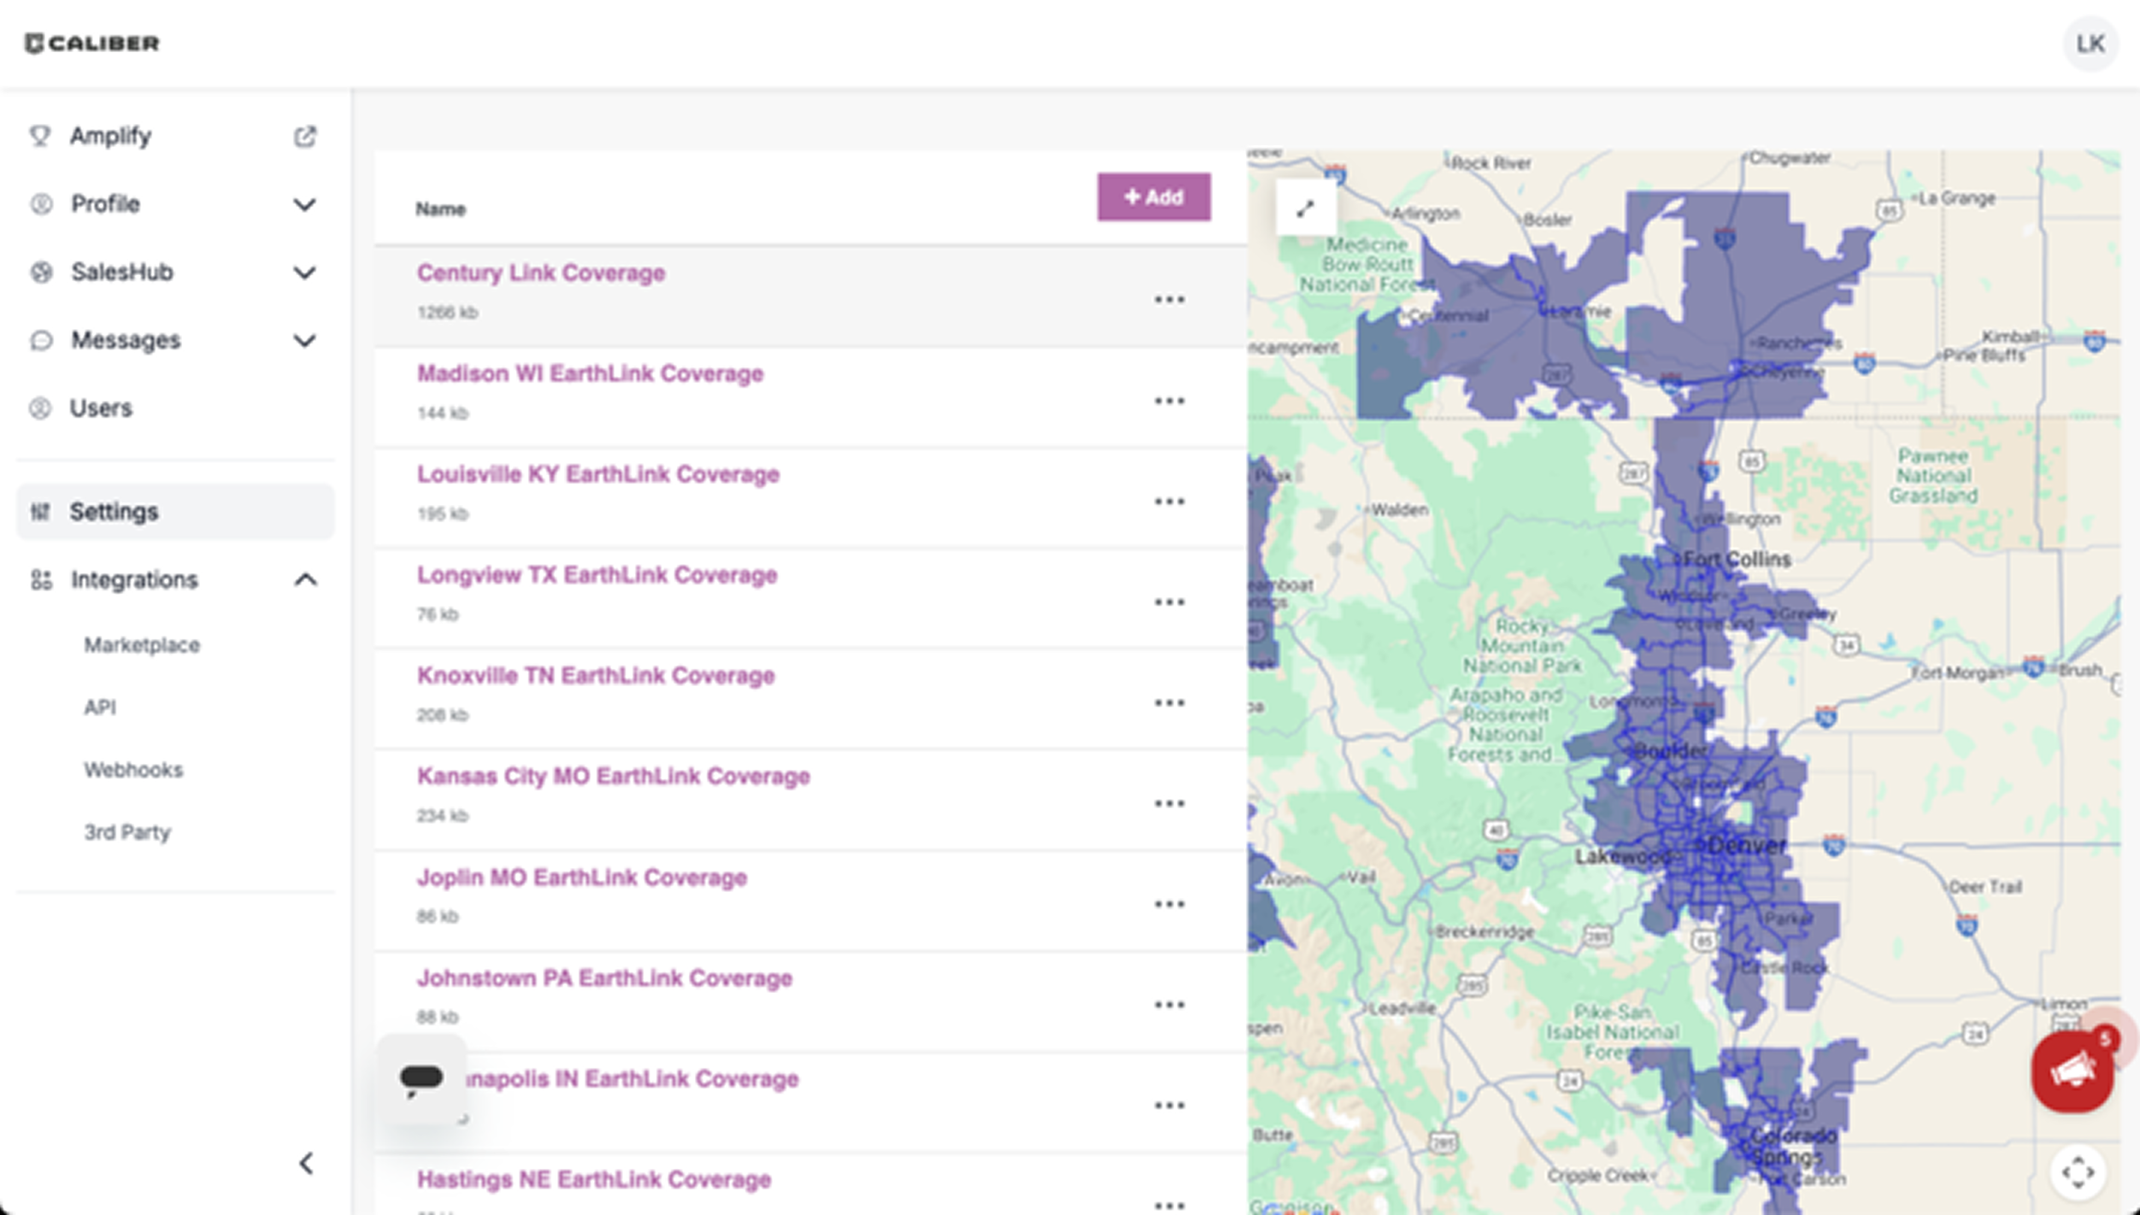Click the LK user avatar
This screenshot has height=1215, width=2140.
tap(2090, 44)
